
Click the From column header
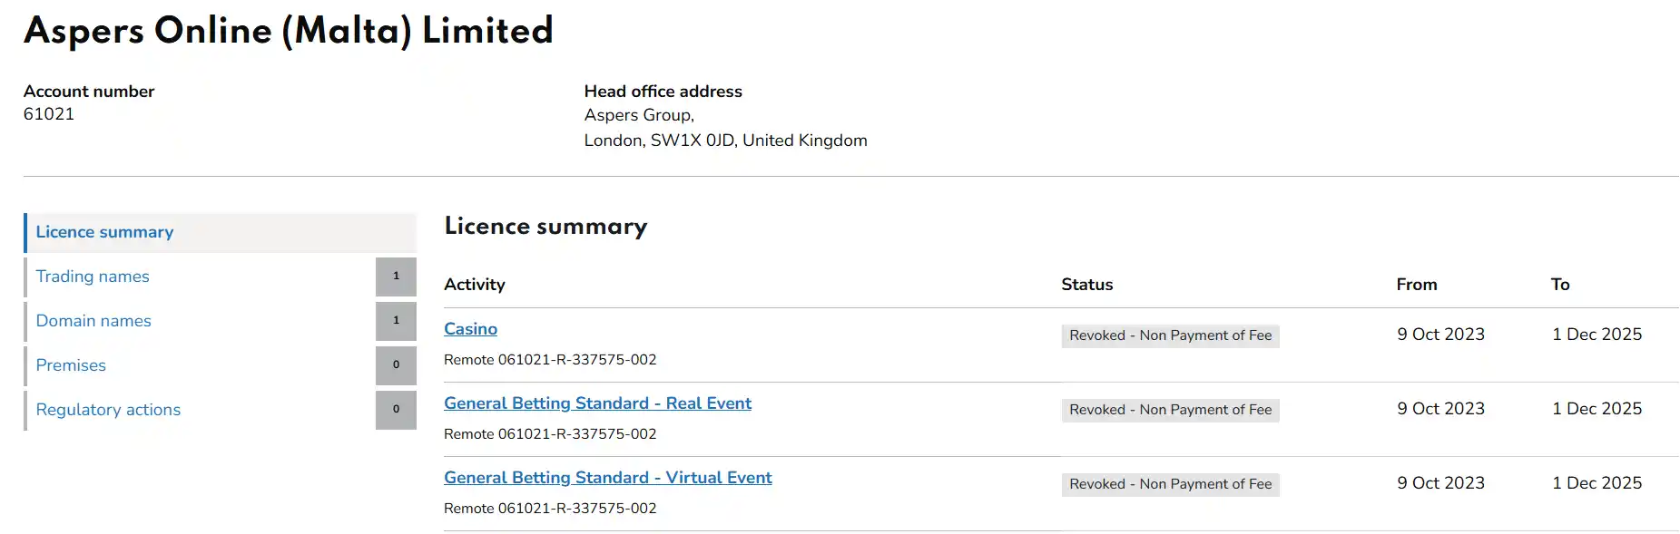pyautogui.click(x=1417, y=285)
